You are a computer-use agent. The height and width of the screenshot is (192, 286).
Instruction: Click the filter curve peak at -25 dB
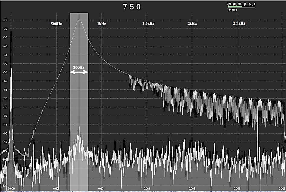79,20
